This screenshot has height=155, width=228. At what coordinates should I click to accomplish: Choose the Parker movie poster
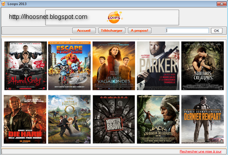point(158,66)
